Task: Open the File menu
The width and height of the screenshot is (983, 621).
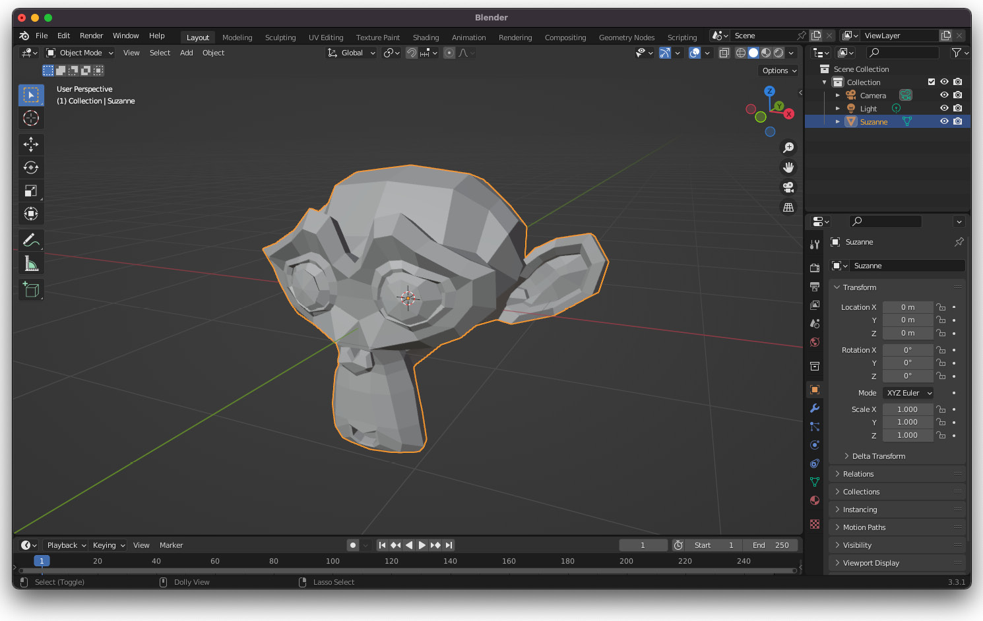Action: coord(42,36)
